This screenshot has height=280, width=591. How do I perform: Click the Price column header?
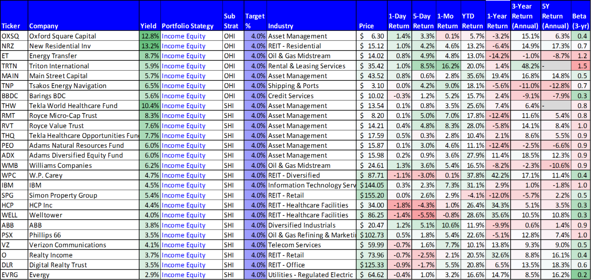tap(372, 16)
